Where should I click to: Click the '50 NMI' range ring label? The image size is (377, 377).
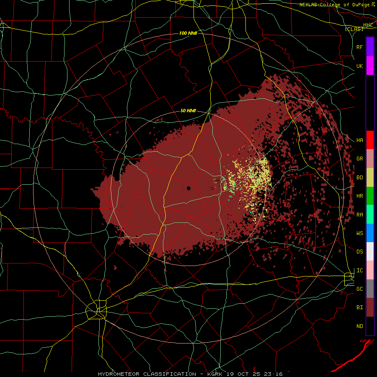click(188, 111)
